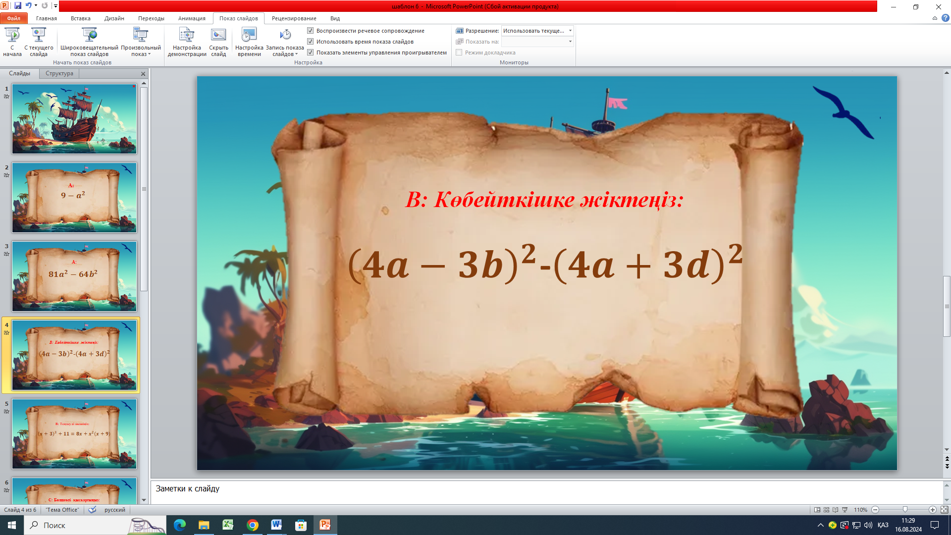Click the broadcast slideshow icon
Screen dimensions: 951x535
point(89,35)
